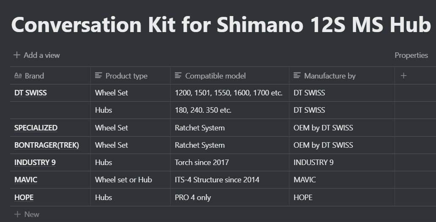Open the SPECIALIZED row page
Screen dimensions: 436x222
pyautogui.click(x=36, y=128)
